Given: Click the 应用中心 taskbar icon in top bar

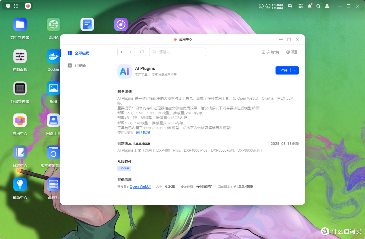Looking at the screenshot, I should tap(28, 6).
